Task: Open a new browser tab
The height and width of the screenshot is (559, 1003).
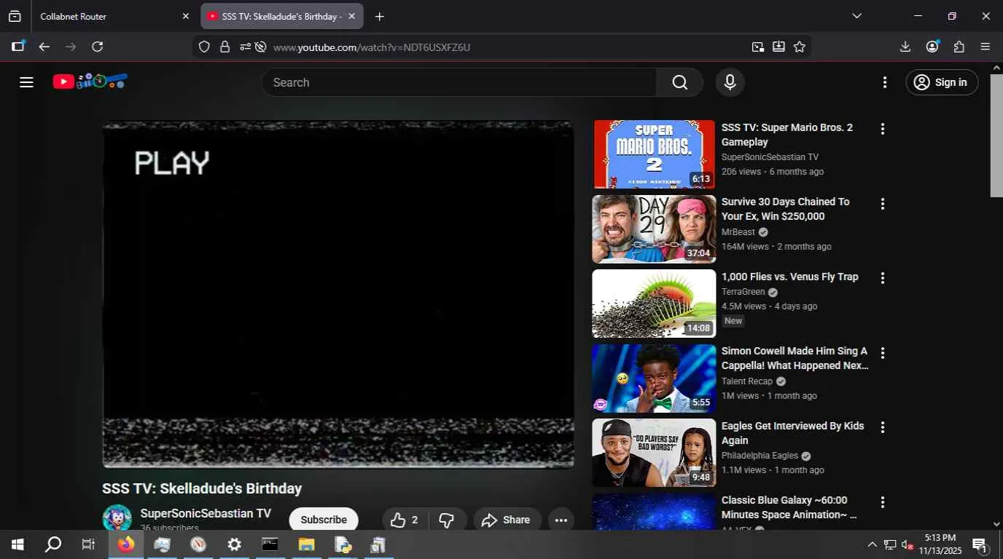Action: click(x=379, y=16)
